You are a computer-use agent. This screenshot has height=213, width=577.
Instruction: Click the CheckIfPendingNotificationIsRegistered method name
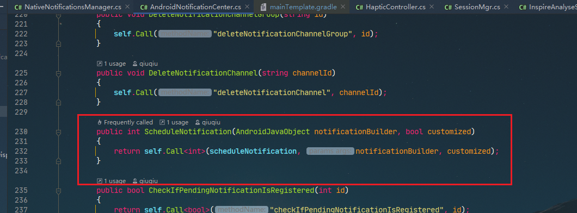point(231,191)
